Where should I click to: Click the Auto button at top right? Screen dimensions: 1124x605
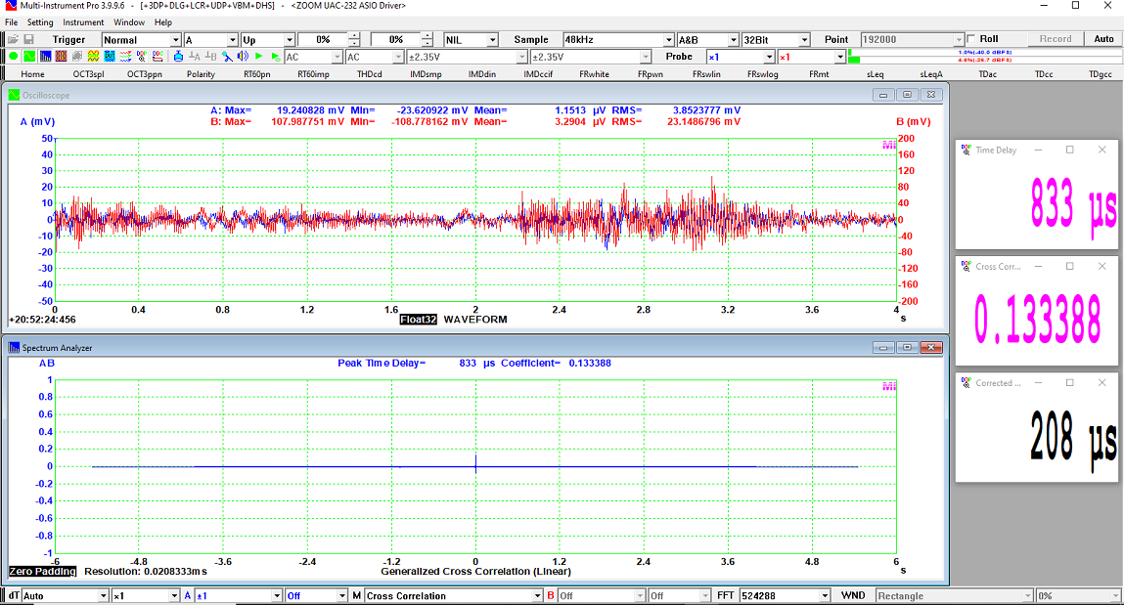(1103, 40)
